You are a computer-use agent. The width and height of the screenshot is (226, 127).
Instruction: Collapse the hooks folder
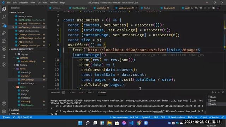pos(23,69)
